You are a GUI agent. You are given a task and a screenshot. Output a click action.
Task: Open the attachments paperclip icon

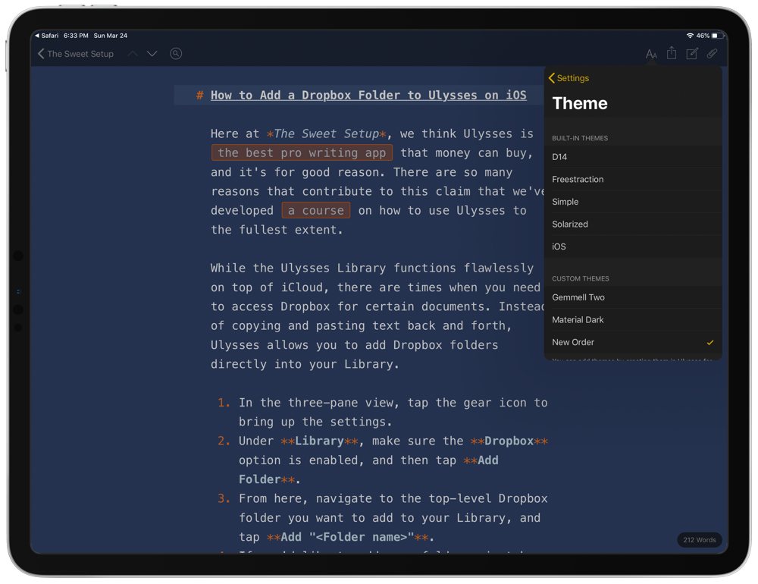point(712,53)
